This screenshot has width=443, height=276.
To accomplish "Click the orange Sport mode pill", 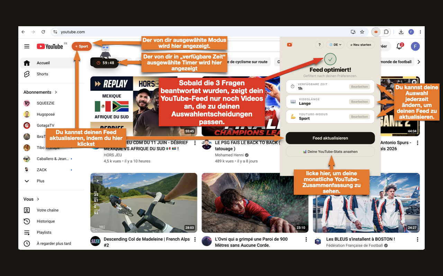I will coord(82,46).
